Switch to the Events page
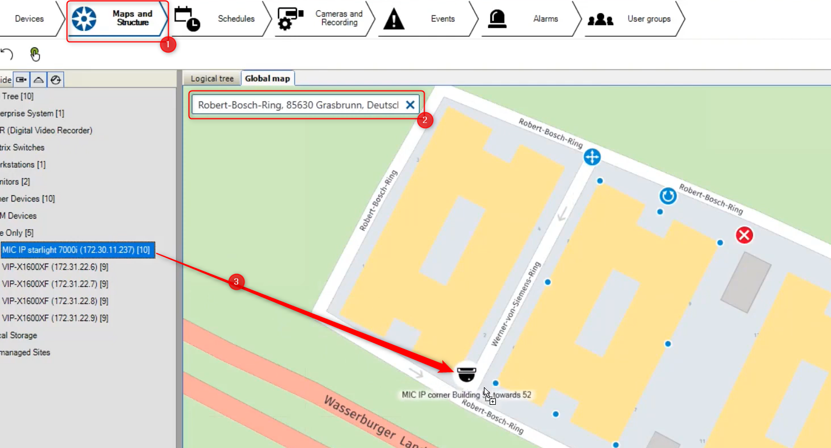Viewport: 831px width, 448px height. (x=429, y=19)
